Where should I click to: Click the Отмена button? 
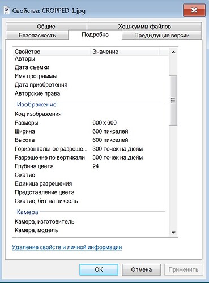point(142,269)
